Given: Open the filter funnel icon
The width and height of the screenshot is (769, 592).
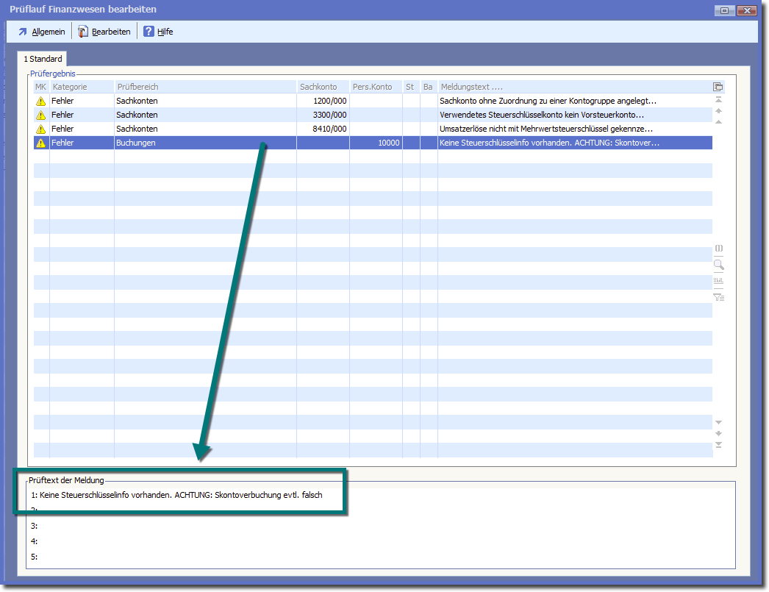Looking at the screenshot, I should (718, 297).
